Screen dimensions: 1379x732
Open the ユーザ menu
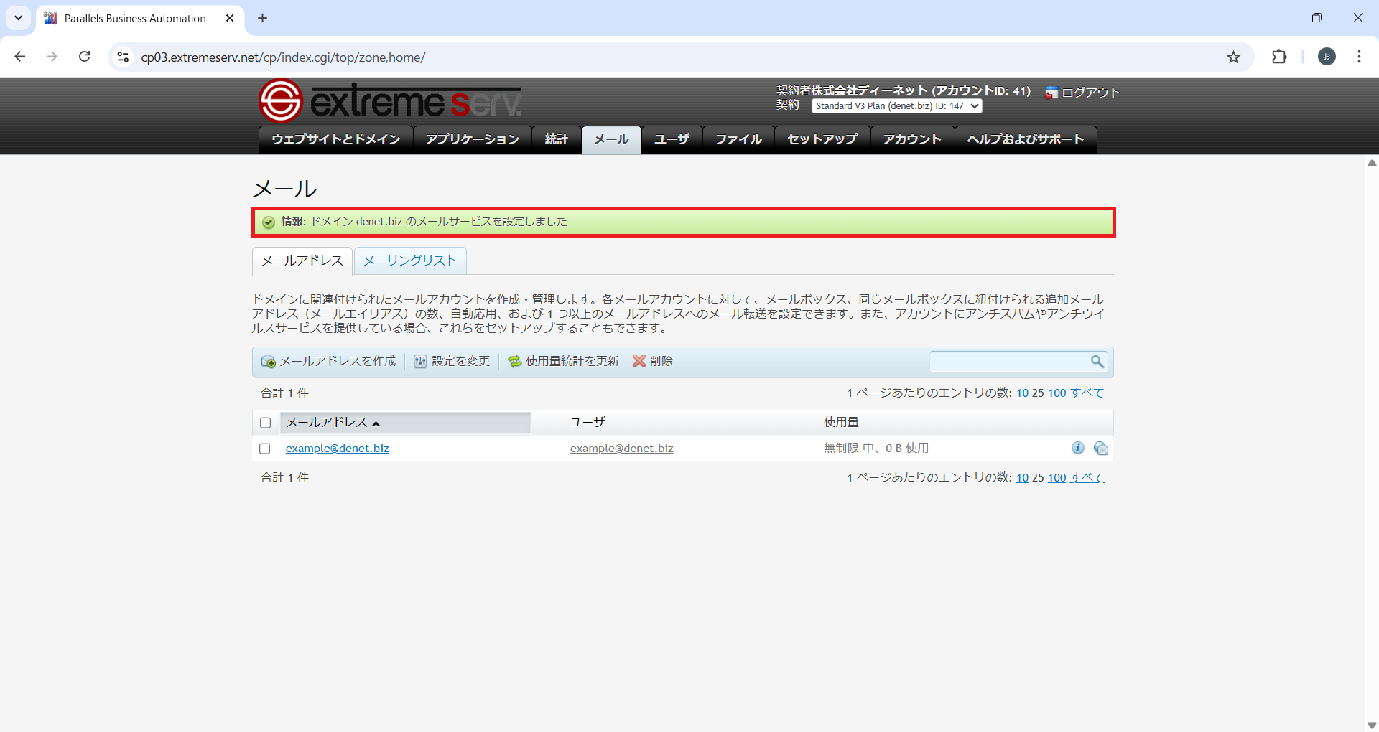coord(672,139)
